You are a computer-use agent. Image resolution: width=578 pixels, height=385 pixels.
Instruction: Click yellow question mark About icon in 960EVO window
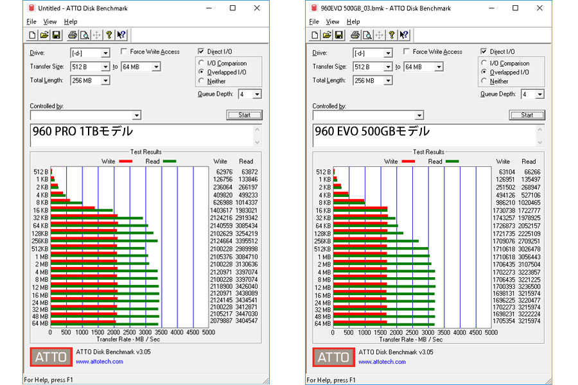(x=392, y=35)
